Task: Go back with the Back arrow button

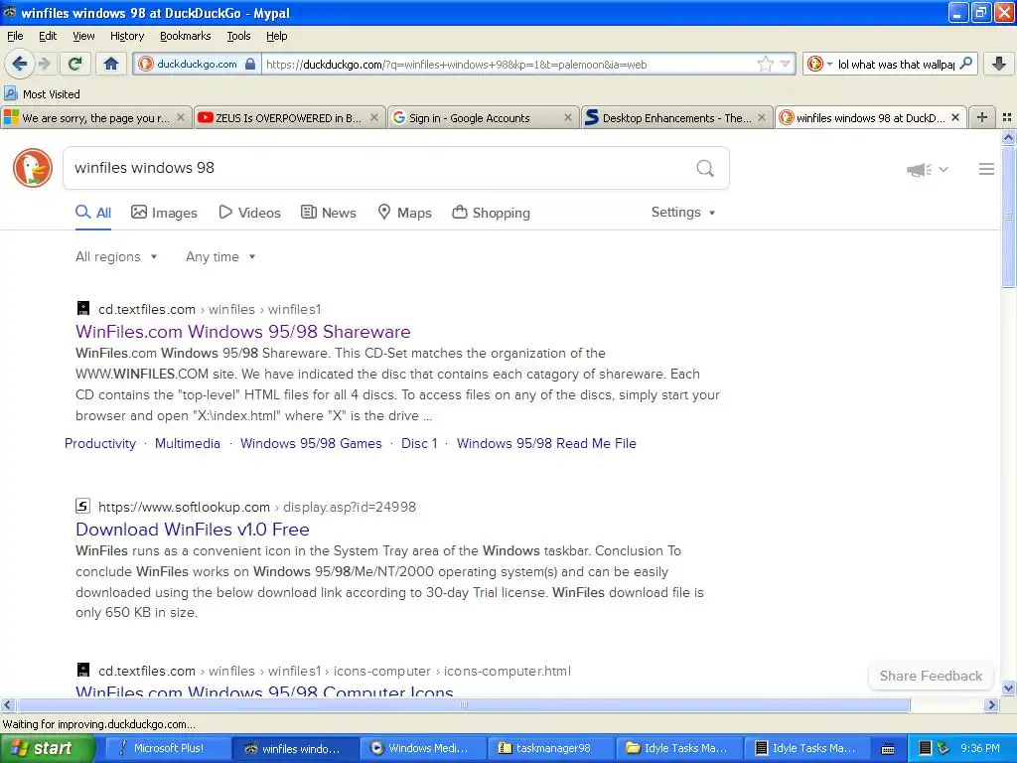Action: (x=19, y=64)
